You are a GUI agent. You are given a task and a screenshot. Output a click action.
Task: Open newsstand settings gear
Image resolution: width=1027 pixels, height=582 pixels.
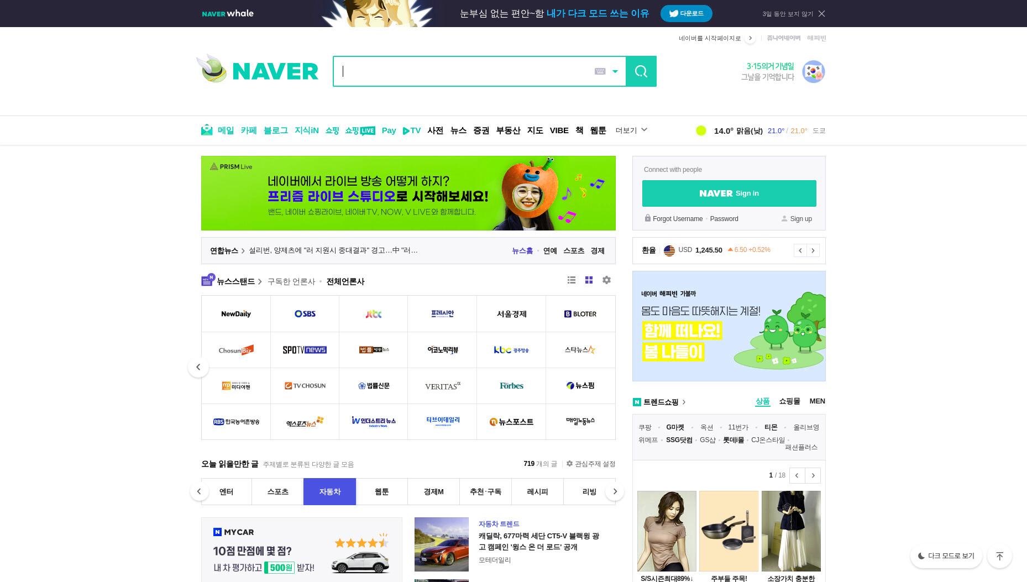606,280
